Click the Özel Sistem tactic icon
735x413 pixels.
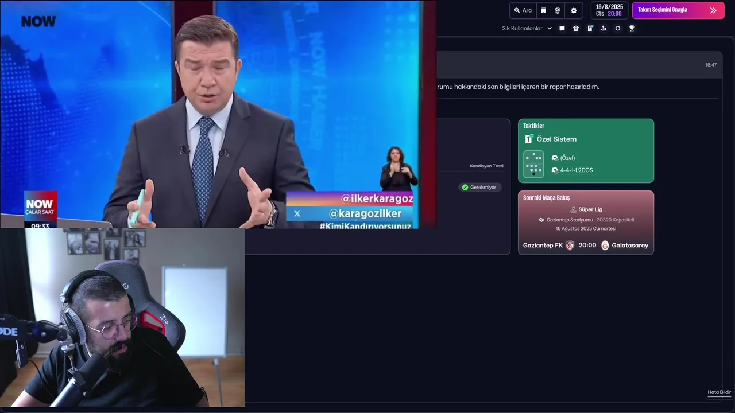click(x=529, y=139)
